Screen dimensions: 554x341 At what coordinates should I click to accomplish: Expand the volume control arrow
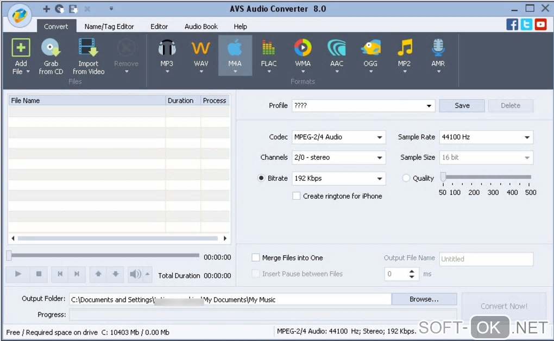(x=147, y=274)
